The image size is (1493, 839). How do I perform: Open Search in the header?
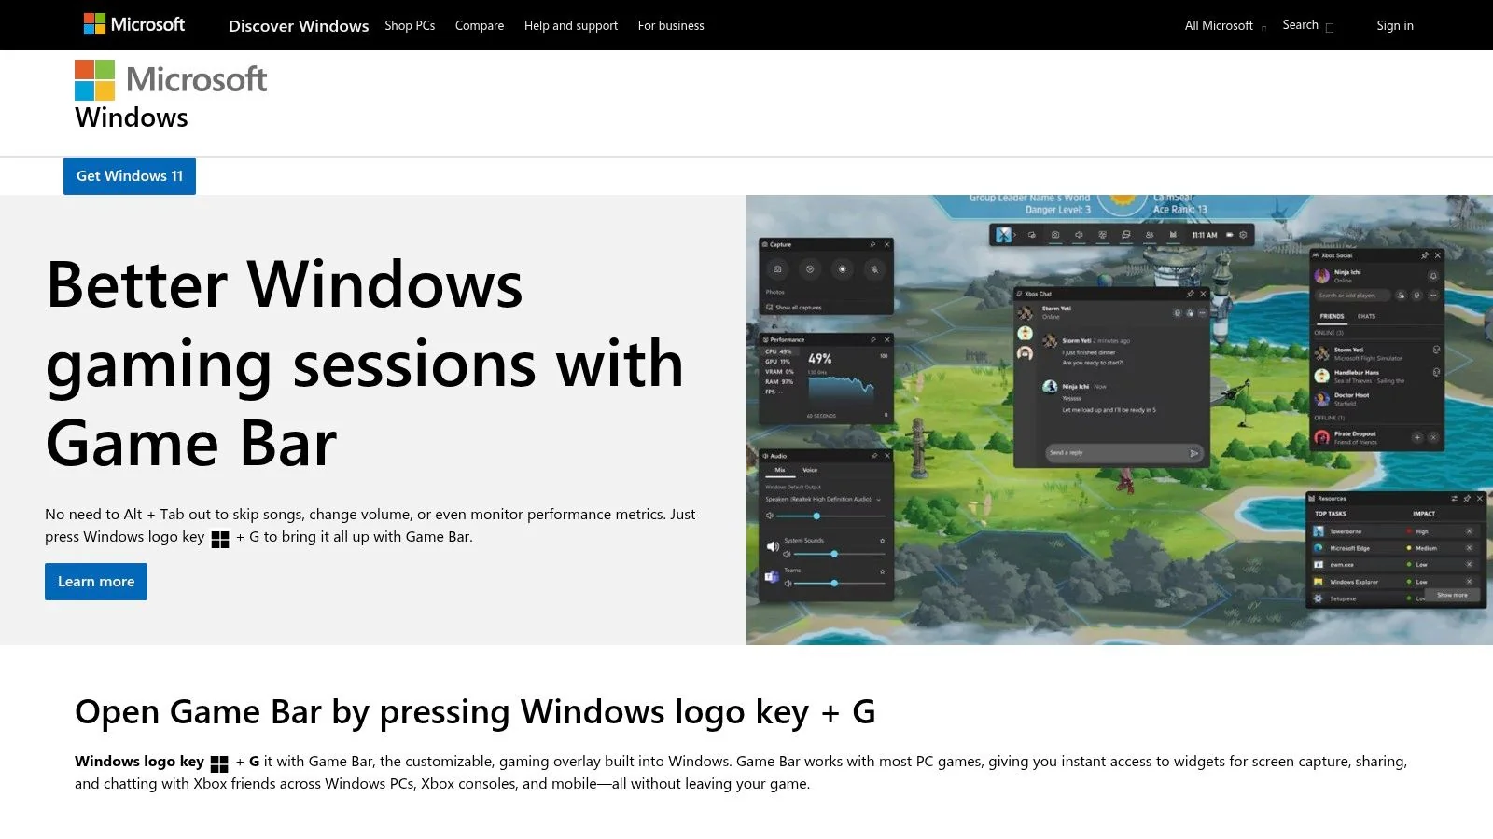click(x=1307, y=25)
